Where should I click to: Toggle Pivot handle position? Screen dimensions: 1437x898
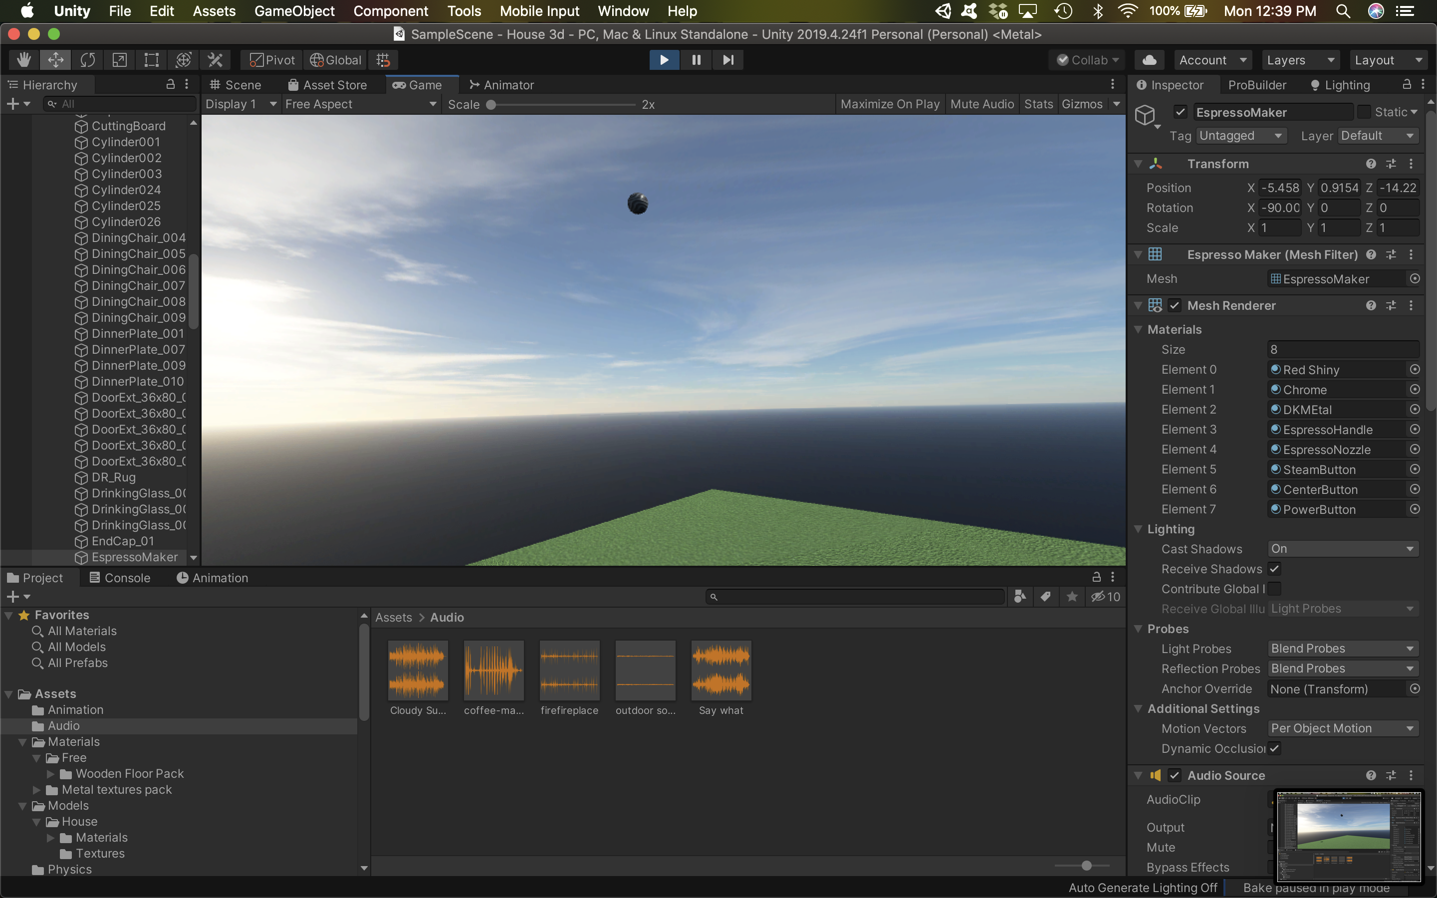point(272,60)
